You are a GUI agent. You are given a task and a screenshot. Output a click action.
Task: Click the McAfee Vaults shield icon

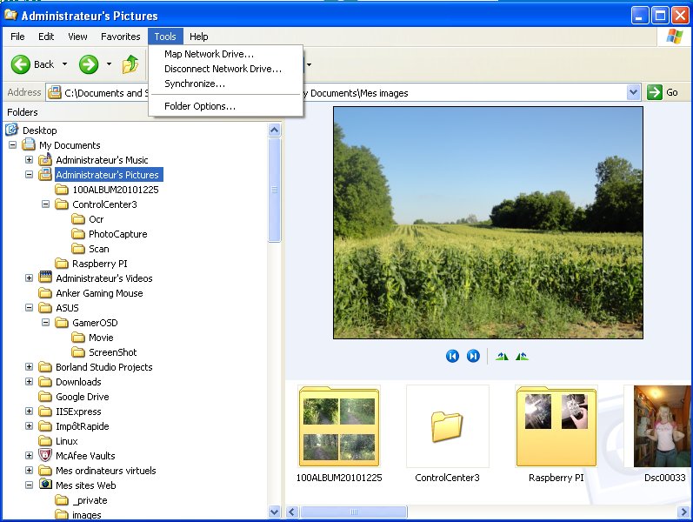coord(45,456)
